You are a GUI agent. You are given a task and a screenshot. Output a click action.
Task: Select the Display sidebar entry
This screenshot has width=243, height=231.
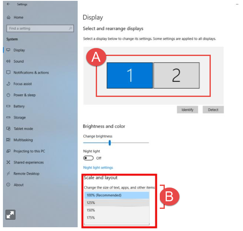(x=19, y=50)
